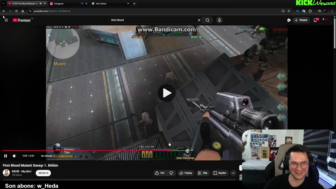Open the Oluştur create button
This screenshot has height=189, width=336.
[x=301, y=20]
